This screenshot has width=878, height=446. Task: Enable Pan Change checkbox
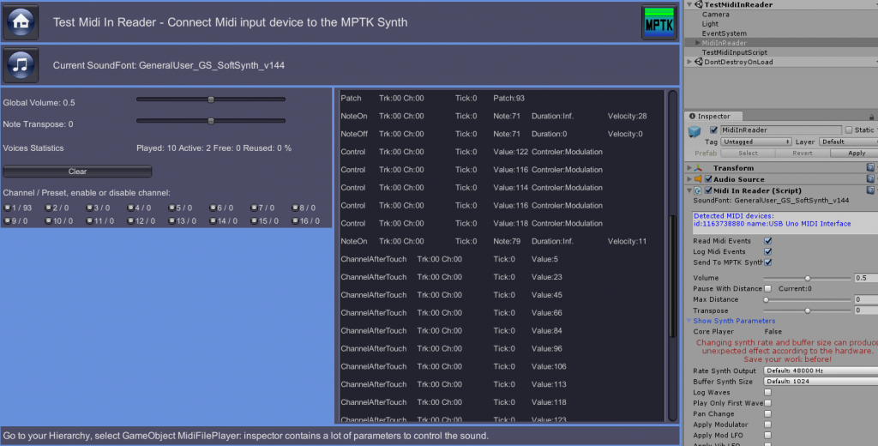[767, 414]
